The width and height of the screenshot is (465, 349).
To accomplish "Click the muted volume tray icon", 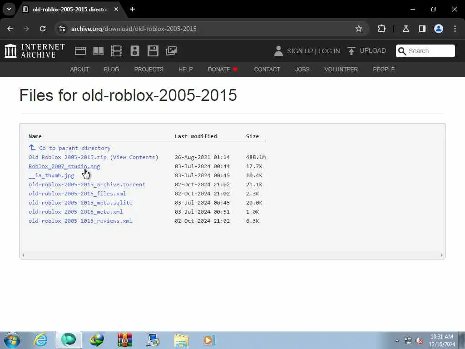I will pyautogui.click(x=419, y=341).
